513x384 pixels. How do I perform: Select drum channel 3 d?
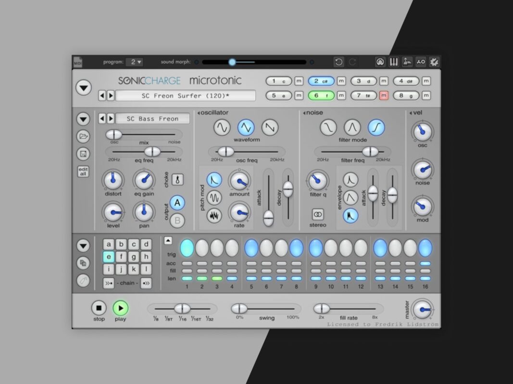364,81
